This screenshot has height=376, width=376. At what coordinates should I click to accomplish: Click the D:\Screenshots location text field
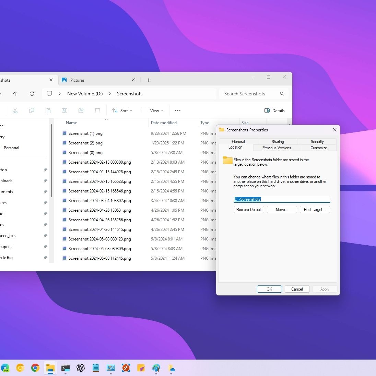[x=282, y=199]
